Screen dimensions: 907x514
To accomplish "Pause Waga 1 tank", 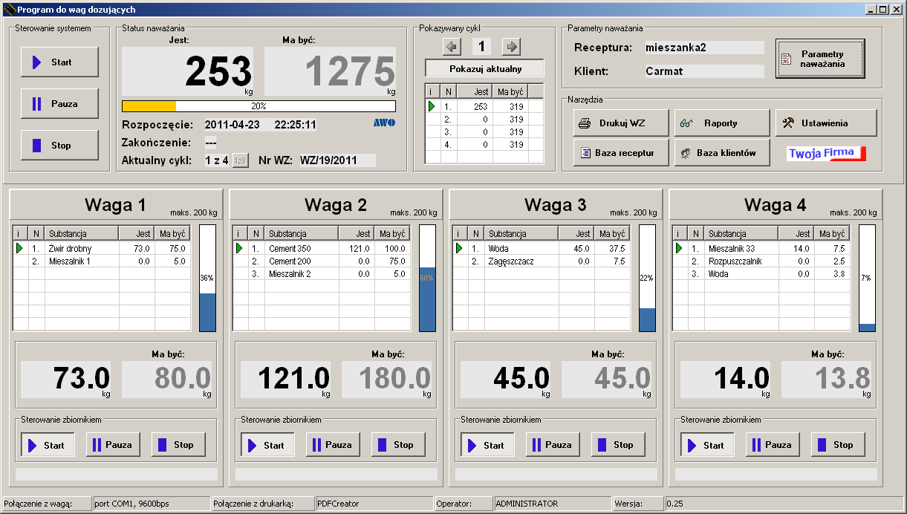I will [x=113, y=445].
